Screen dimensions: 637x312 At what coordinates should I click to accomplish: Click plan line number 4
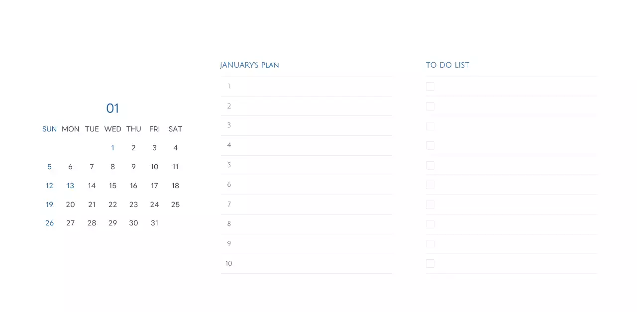(306, 145)
